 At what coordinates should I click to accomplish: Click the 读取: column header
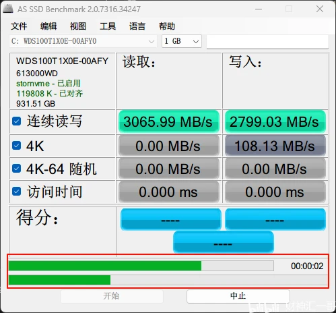139,62
